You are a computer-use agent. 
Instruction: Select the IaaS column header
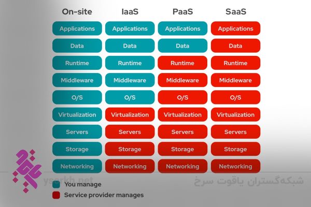click(x=130, y=12)
